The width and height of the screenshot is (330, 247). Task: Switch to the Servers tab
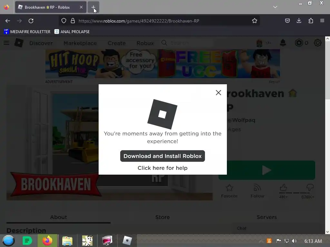point(267,217)
